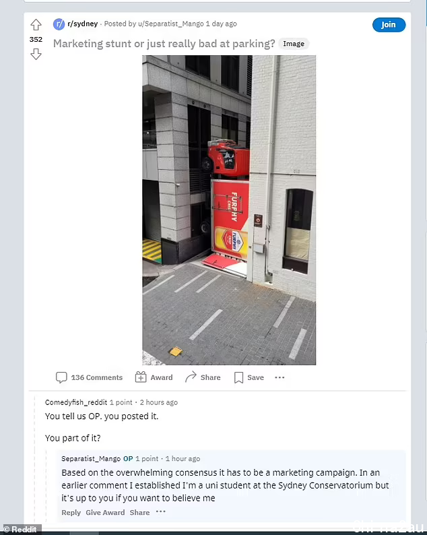Screen dimensions: 427x535
Task: Click the r/sydney subreddit avatar icon
Action: pos(59,24)
